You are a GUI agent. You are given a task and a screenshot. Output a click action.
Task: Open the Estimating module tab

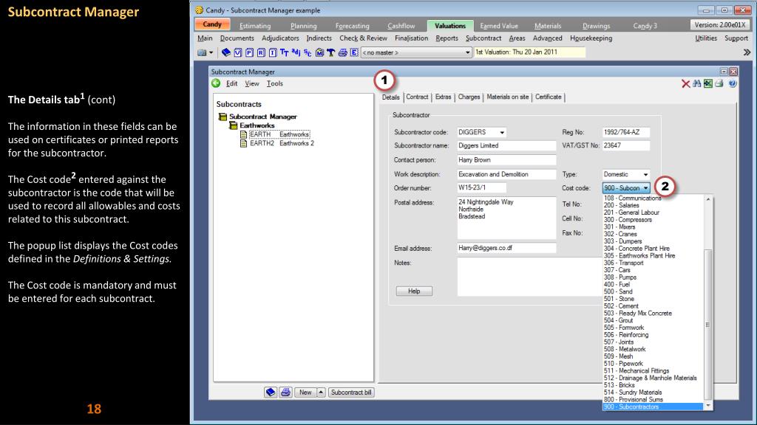(x=255, y=26)
